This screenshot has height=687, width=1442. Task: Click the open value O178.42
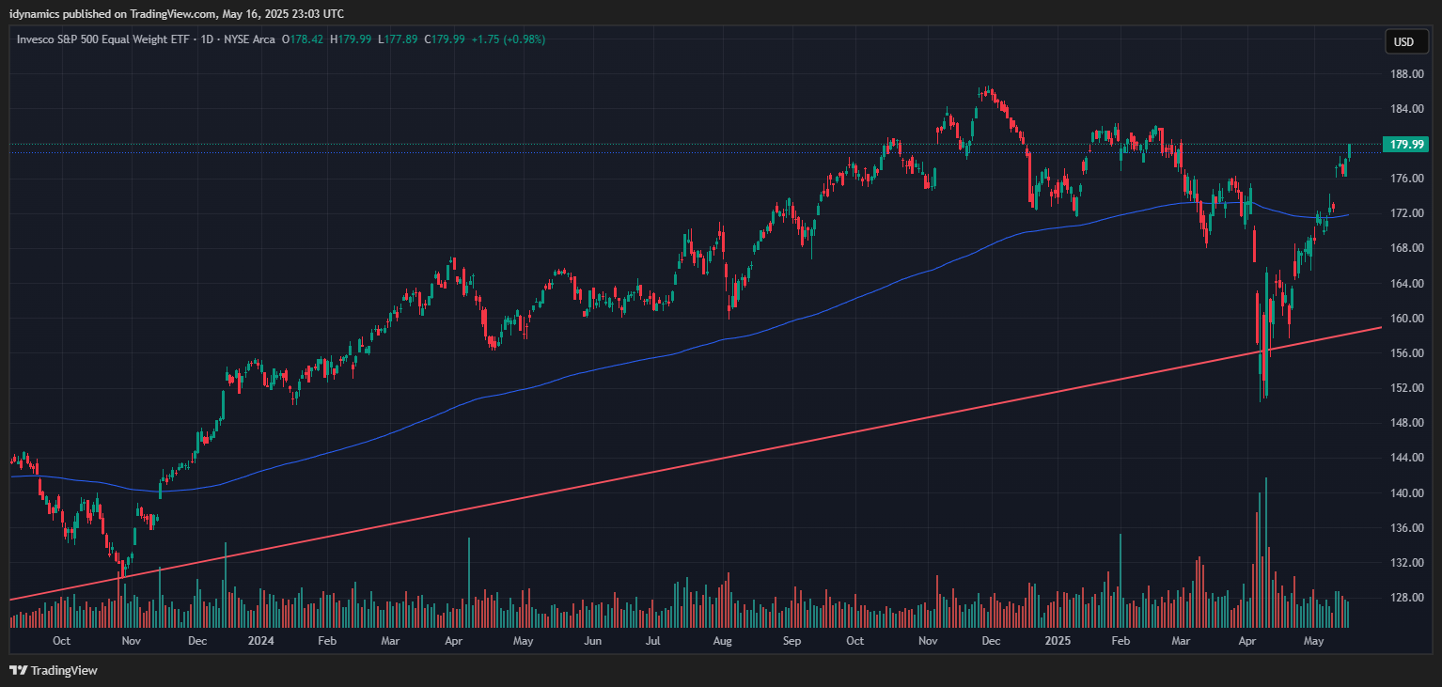pyautogui.click(x=302, y=39)
